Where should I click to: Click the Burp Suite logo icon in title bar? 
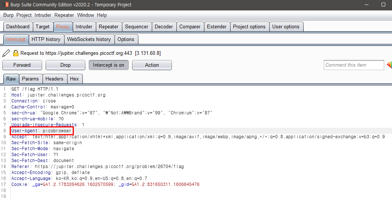7,4
